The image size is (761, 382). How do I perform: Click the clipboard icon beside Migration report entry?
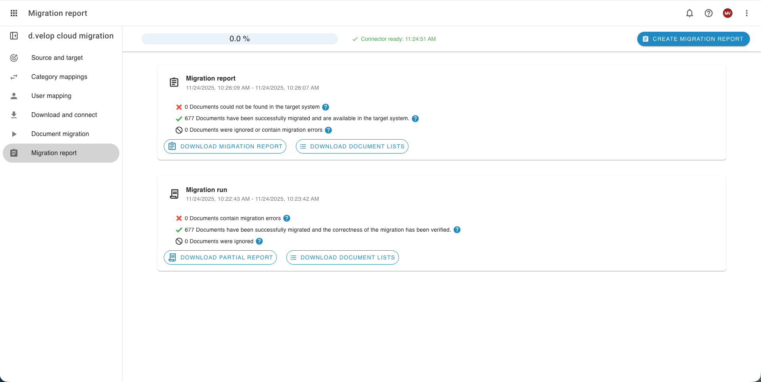click(174, 82)
